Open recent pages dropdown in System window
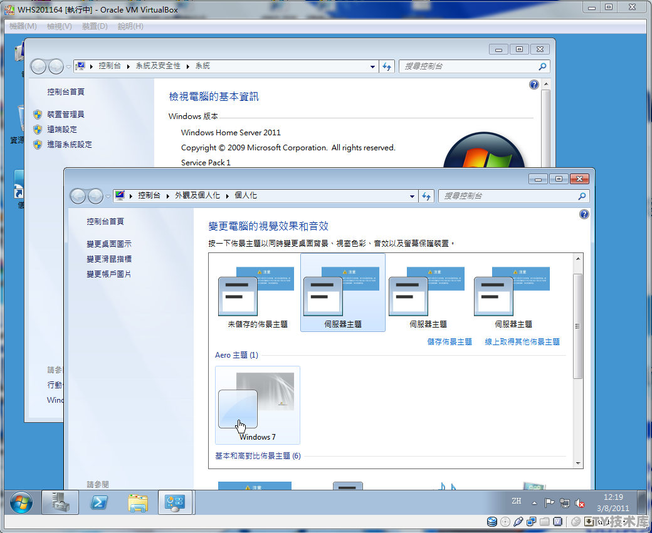The height and width of the screenshot is (533, 652). coord(68,66)
